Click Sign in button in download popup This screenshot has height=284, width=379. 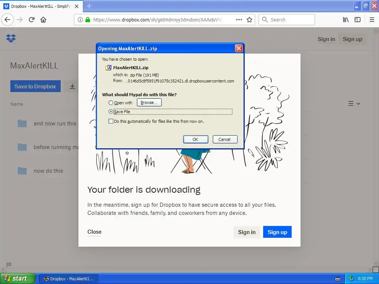pos(246,232)
